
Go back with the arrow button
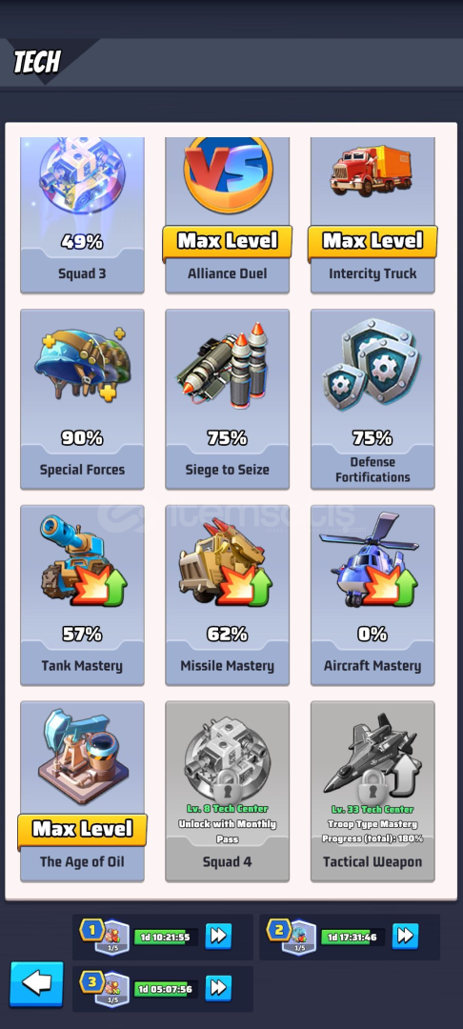pyautogui.click(x=37, y=984)
